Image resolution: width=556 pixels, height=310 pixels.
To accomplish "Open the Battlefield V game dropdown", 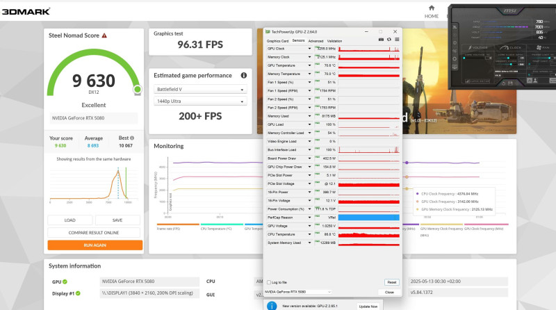I will 200,90.
